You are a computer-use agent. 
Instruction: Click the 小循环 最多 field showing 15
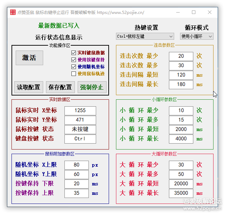tap(181, 120)
